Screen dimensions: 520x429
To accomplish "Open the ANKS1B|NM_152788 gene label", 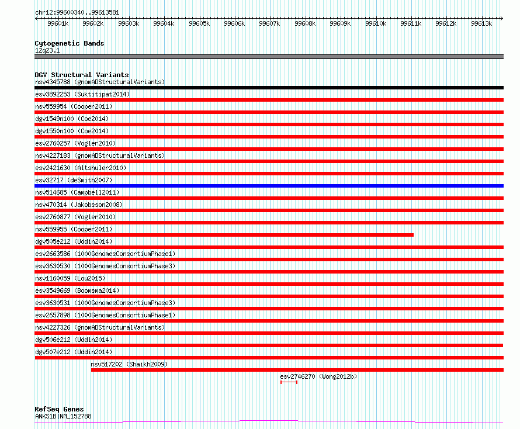I will [63, 416].
